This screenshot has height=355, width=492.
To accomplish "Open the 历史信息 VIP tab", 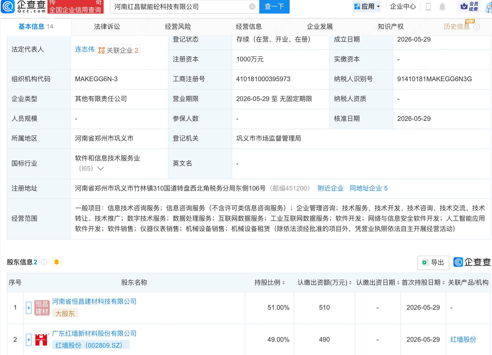I will 457,27.
